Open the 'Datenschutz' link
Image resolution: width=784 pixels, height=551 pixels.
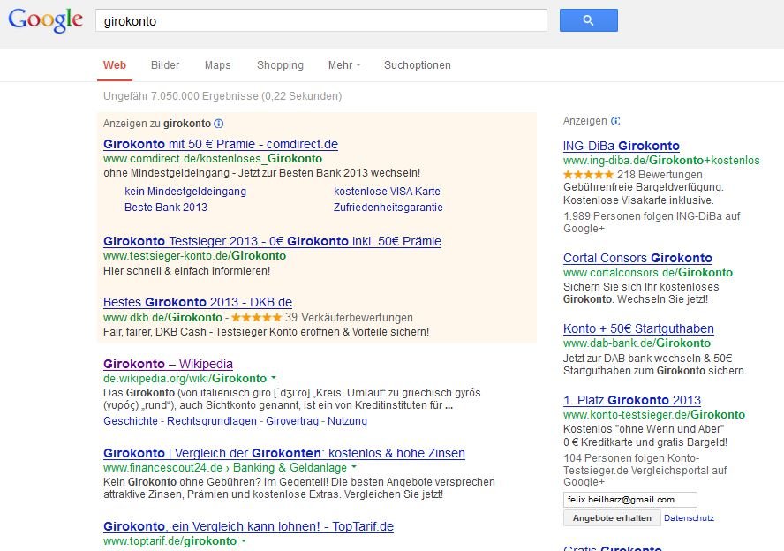pyautogui.click(x=689, y=518)
